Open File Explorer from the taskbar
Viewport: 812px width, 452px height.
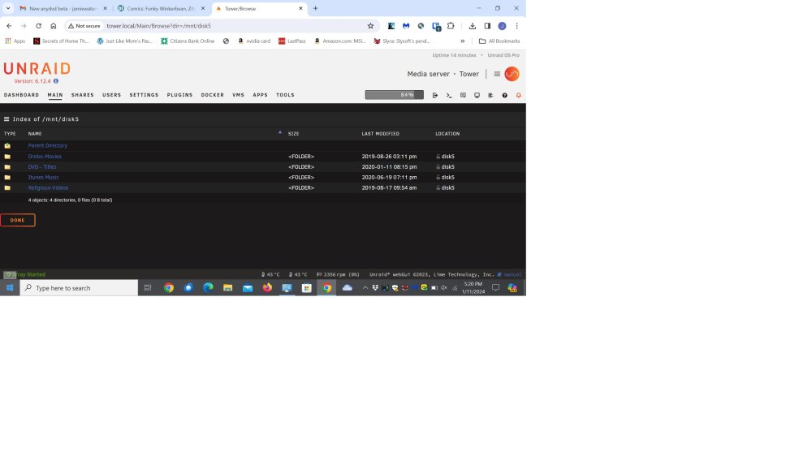[228, 288]
